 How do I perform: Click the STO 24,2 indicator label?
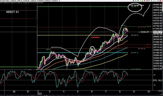coord(158,80)
